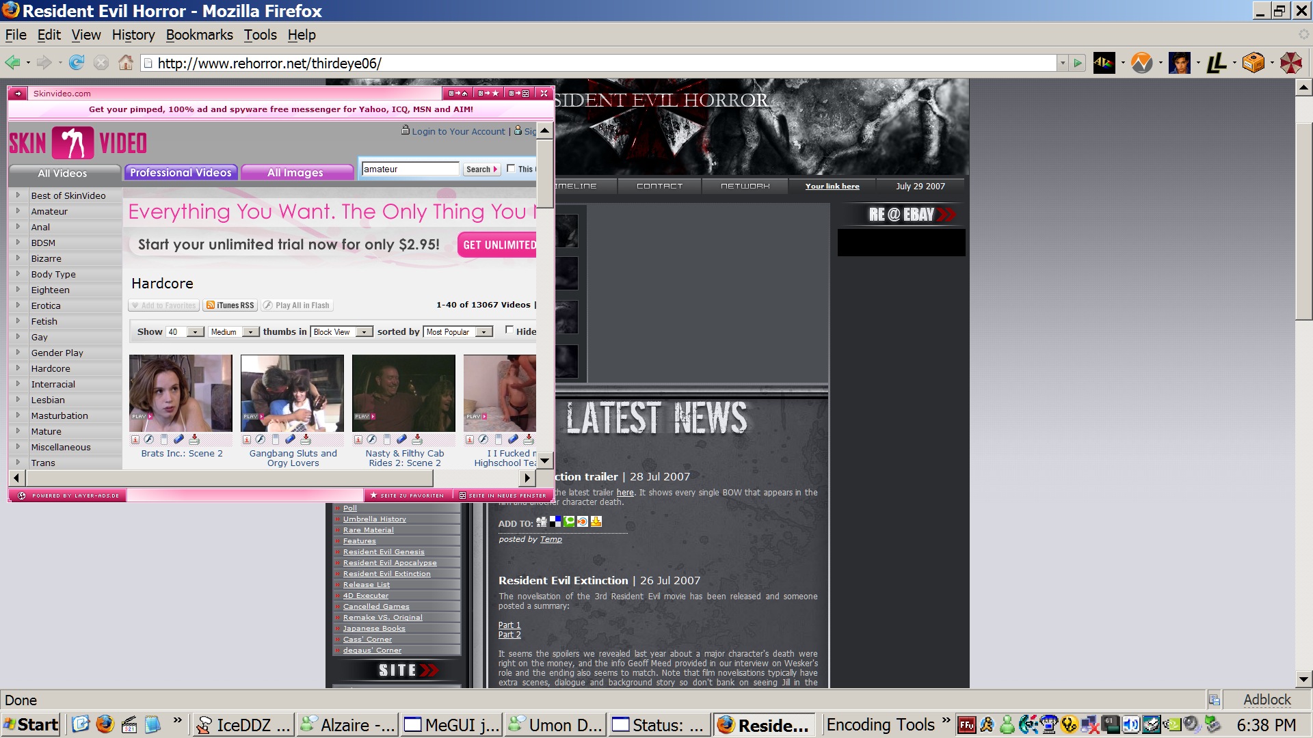Click the Resident Evil Extinction sidebar link
Screen dimensions: 1313x738
tap(386, 574)
